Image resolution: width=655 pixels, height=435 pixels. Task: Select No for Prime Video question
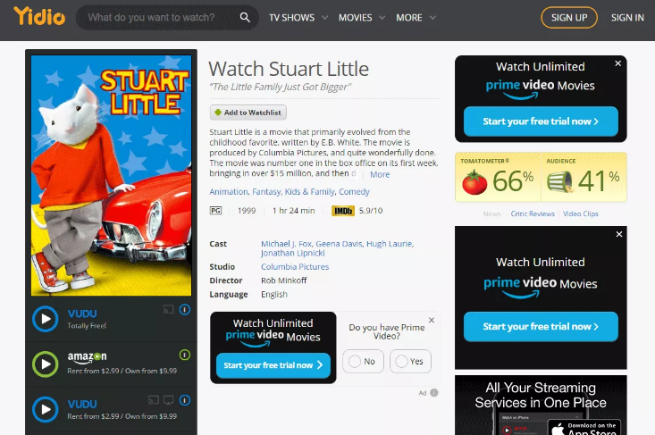pos(363,361)
